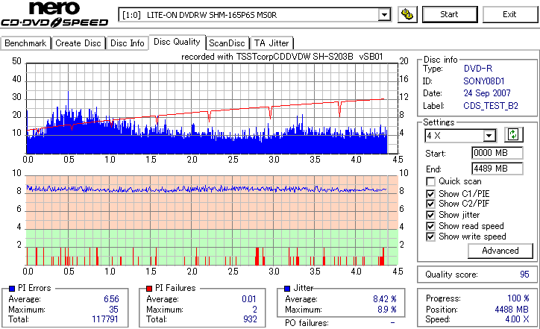Click Jitter average 8.42 %
The height and width of the screenshot is (329, 540).
[385, 299]
